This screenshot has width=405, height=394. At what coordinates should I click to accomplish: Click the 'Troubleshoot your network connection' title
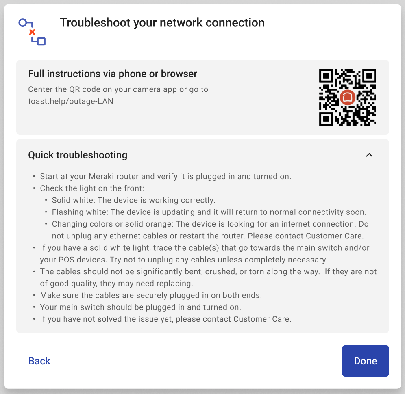[x=162, y=23]
